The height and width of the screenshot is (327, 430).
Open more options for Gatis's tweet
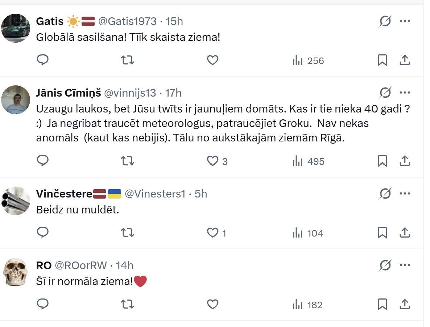405,21
